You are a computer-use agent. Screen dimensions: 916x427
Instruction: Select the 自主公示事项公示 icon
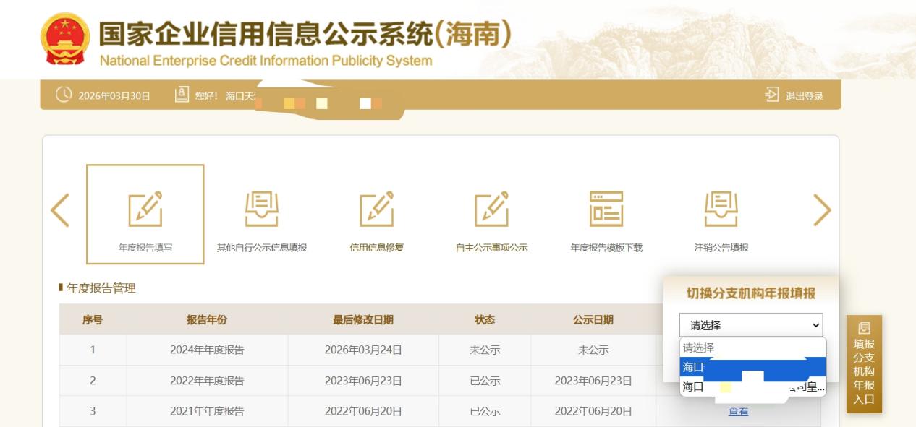tap(491, 208)
